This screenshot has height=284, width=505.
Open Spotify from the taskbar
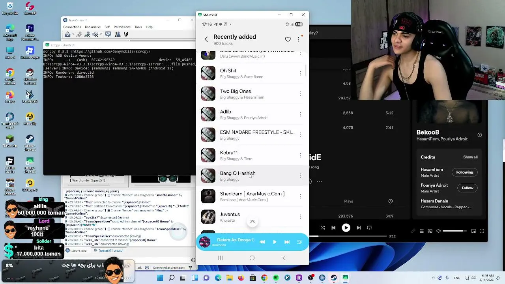pos(276,278)
